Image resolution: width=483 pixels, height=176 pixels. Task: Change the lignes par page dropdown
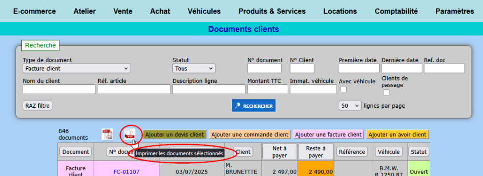pos(350,106)
